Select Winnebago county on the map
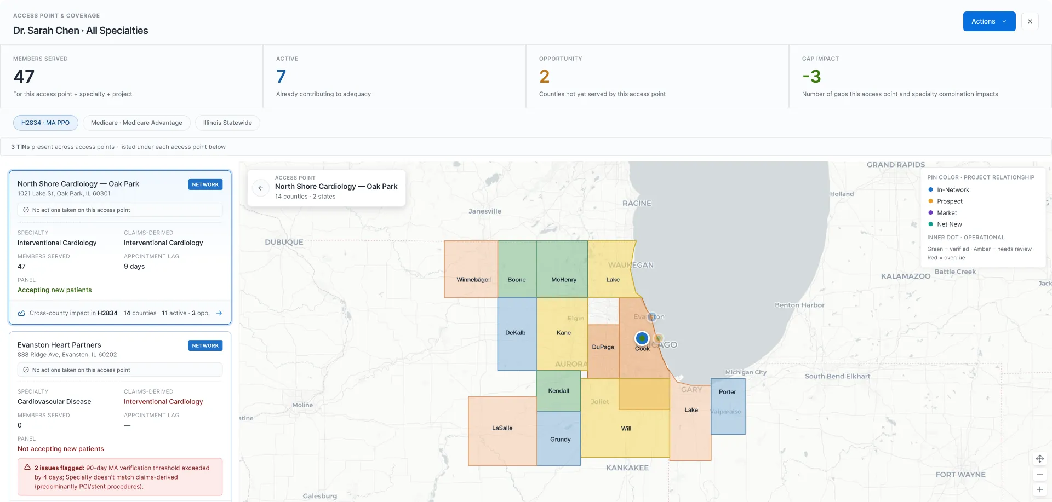 pyautogui.click(x=471, y=269)
